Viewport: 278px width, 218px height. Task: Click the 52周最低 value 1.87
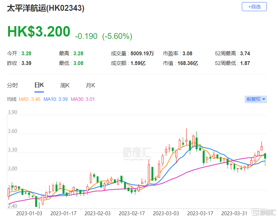pos(245,63)
